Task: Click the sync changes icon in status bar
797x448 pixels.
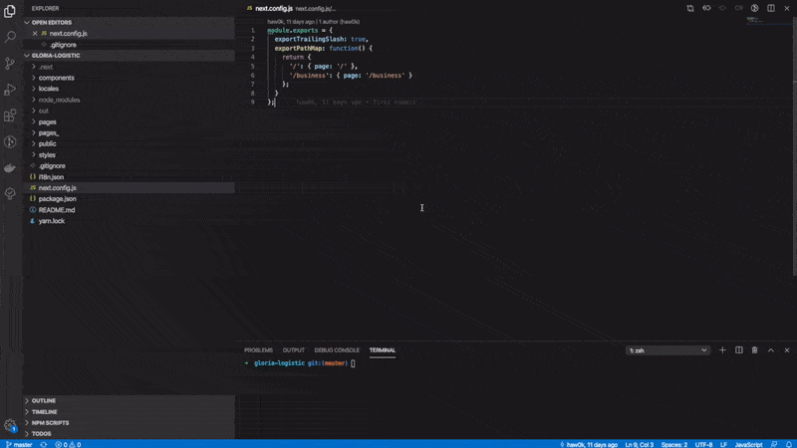Action: tap(44, 444)
